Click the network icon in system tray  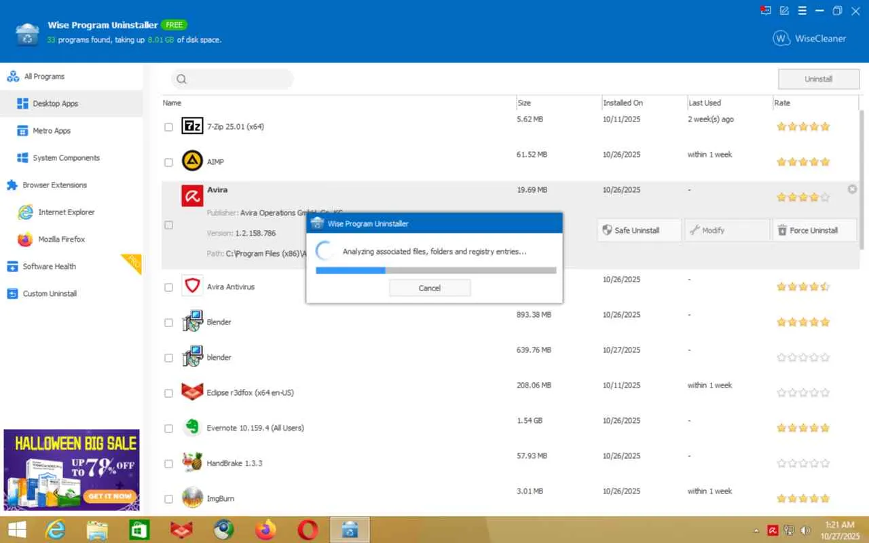(789, 530)
